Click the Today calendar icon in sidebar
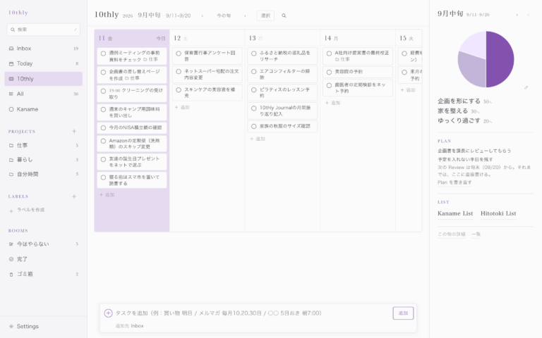542x338 pixels. coord(11,64)
